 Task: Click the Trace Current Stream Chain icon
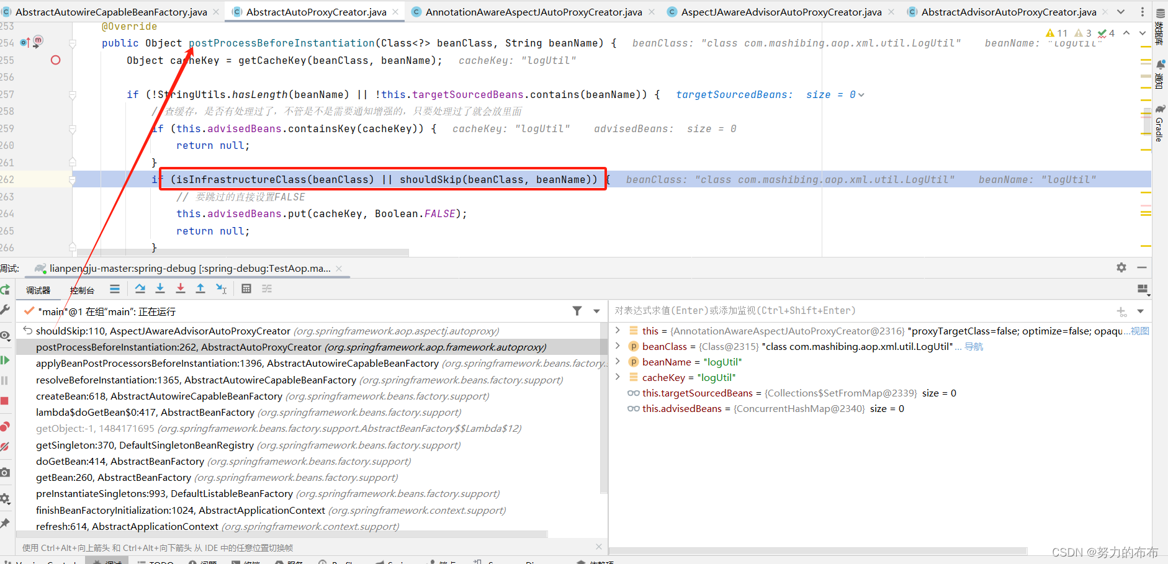click(267, 289)
